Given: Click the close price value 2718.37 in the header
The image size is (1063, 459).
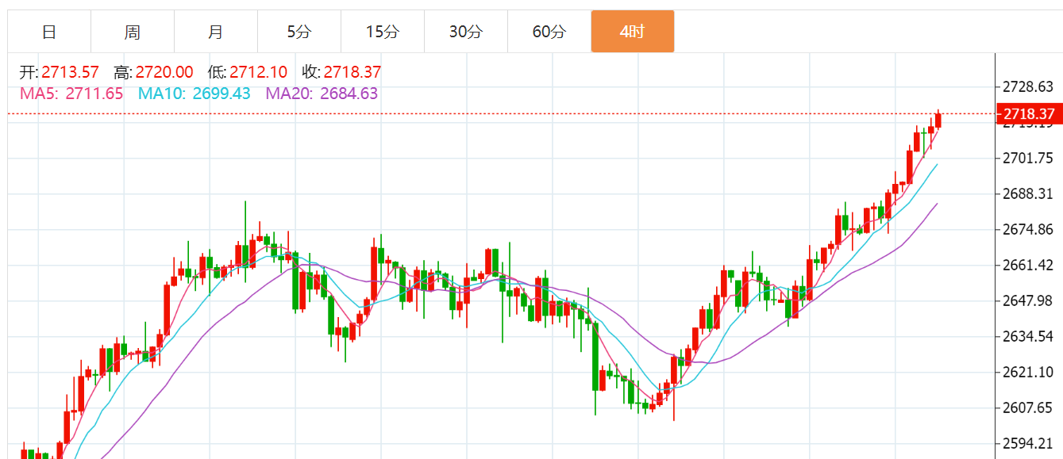Looking at the screenshot, I should tap(352, 73).
